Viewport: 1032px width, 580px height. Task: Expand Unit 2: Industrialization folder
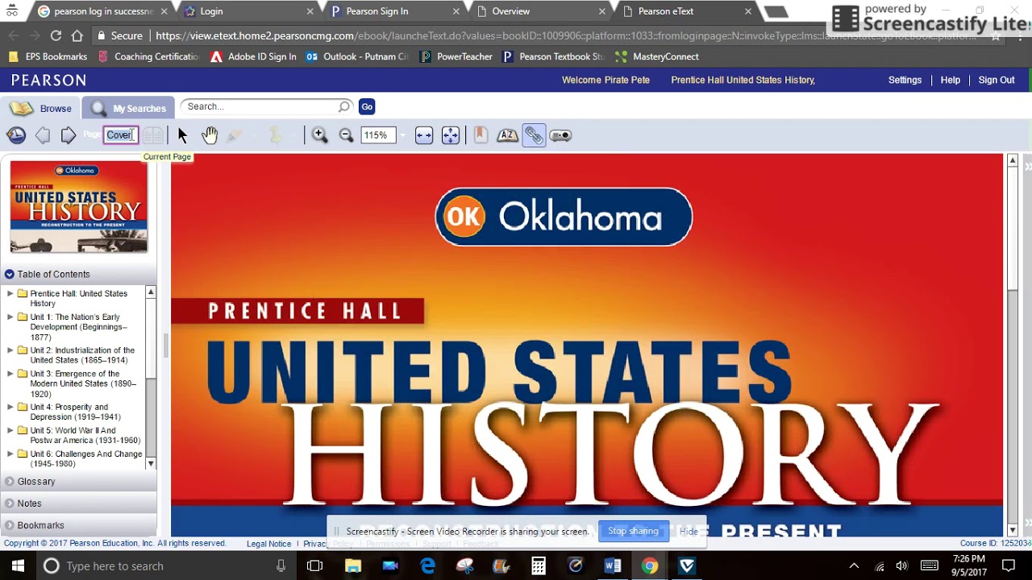tap(10, 350)
